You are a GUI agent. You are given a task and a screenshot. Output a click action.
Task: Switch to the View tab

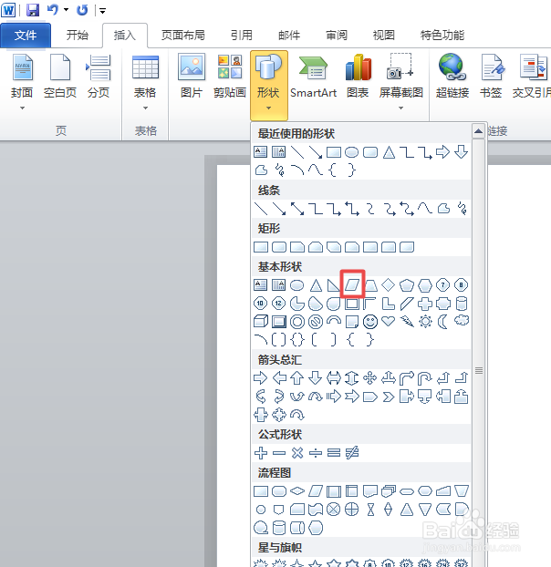[383, 35]
